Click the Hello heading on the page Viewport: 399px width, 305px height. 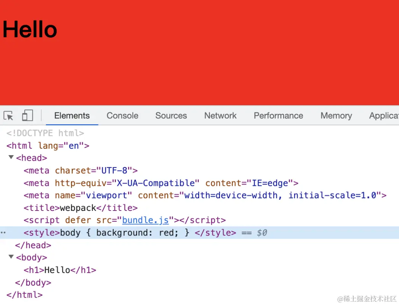pos(30,29)
